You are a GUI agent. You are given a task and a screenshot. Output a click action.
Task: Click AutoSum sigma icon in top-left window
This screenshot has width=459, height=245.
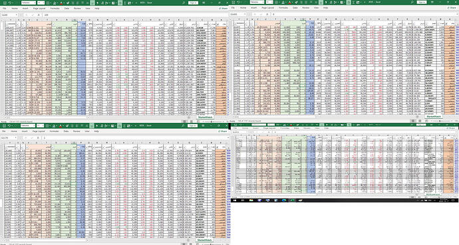coord(125,3)
